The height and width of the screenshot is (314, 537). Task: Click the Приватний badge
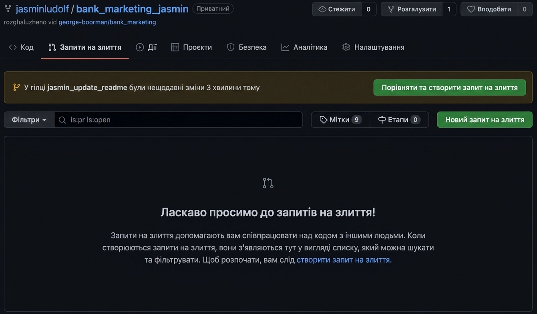[x=213, y=8]
